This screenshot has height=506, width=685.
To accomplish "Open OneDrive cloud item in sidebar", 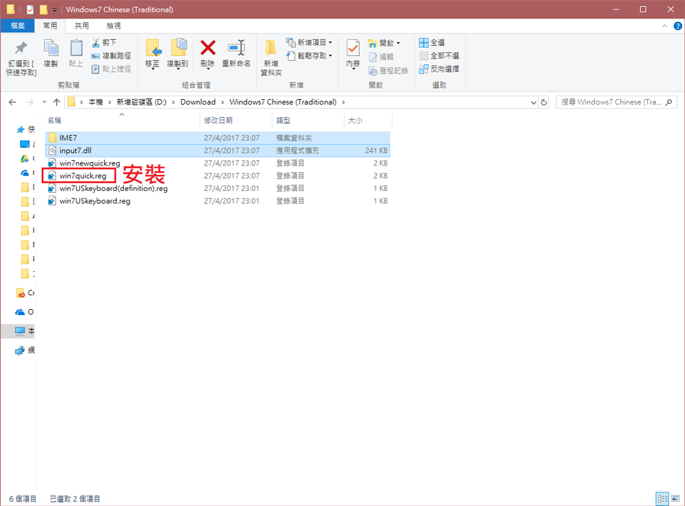I will pyautogui.click(x=24, y=312).
